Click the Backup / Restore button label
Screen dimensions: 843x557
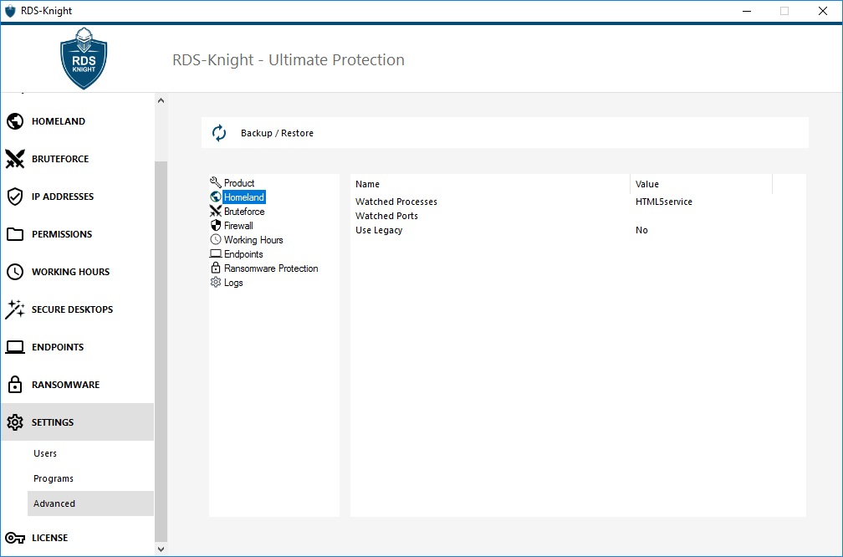(x=277, y=133)
